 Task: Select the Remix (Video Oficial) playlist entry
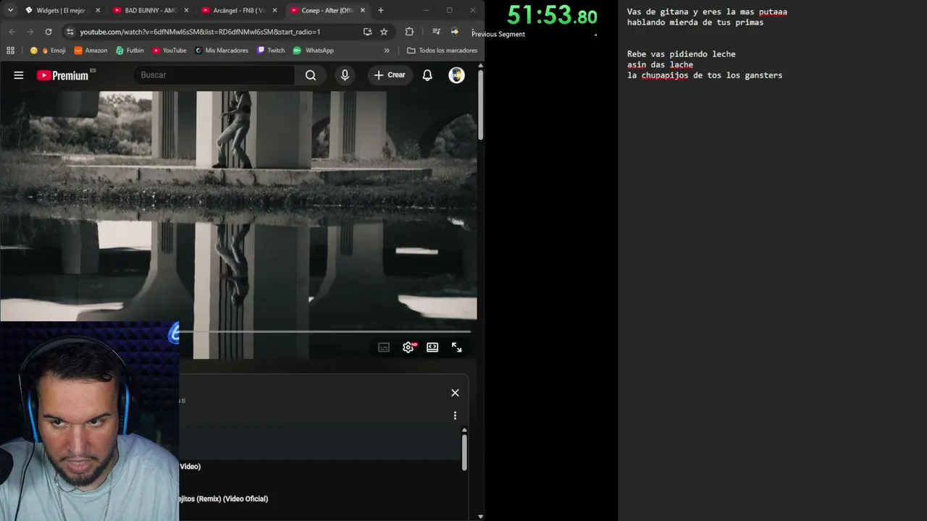(224, 499)
